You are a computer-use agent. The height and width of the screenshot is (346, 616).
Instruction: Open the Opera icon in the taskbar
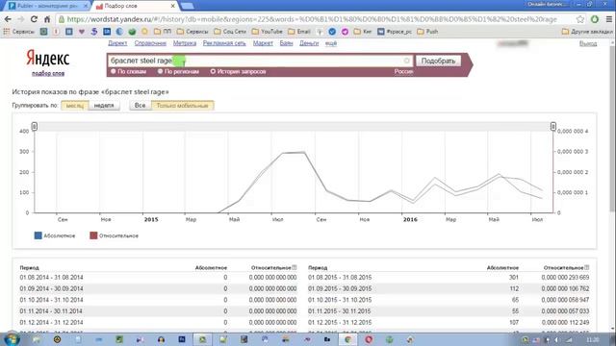click(369, 339)
